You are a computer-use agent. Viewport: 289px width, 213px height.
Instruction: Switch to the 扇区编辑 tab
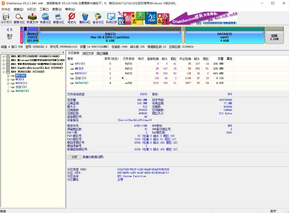(102, 53)
